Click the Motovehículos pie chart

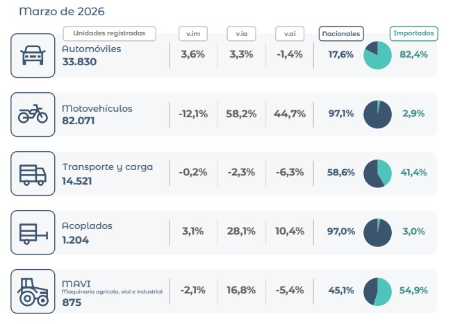coord(378,114)
